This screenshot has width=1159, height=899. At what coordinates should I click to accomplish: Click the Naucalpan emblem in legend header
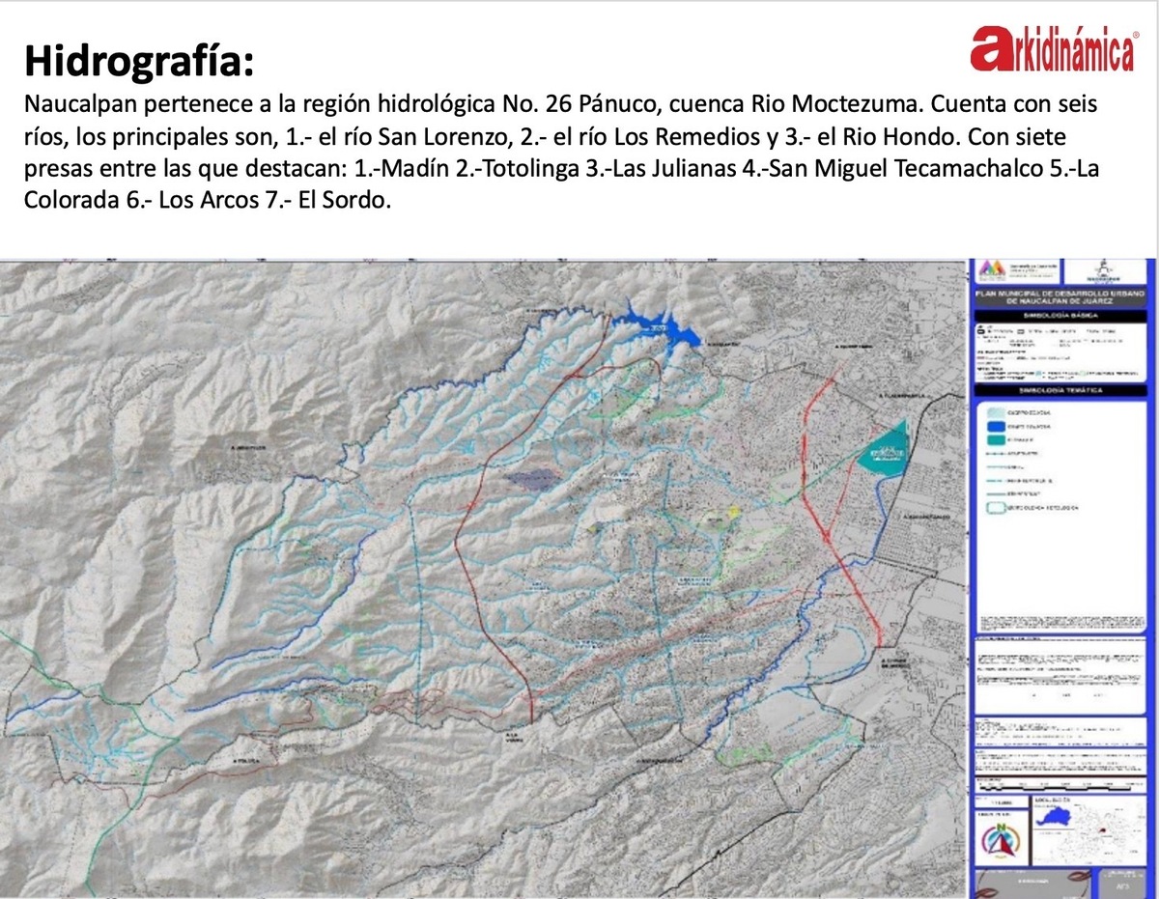point(1103,271)
